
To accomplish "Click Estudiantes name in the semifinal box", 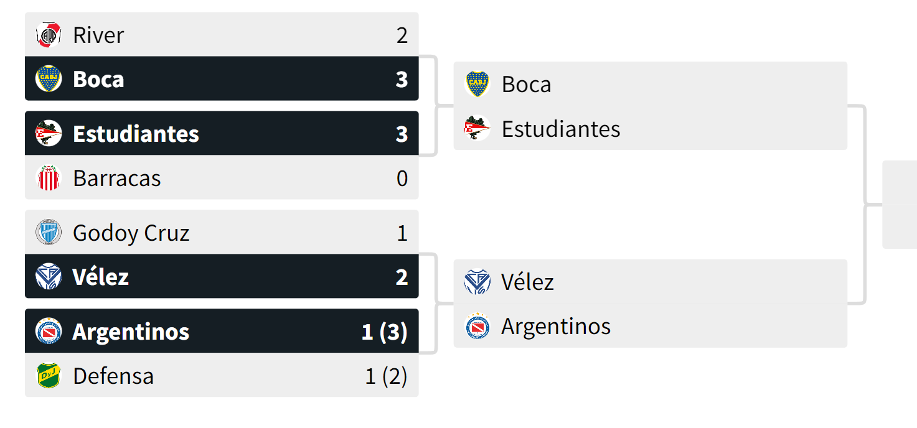I will pos(560,129).
